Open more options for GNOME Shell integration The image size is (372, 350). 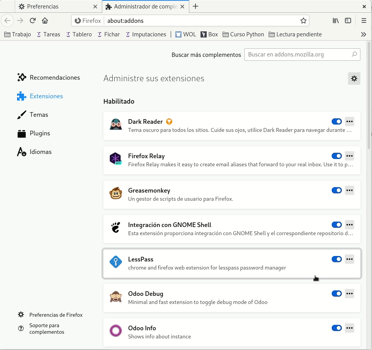click(349, 225)
